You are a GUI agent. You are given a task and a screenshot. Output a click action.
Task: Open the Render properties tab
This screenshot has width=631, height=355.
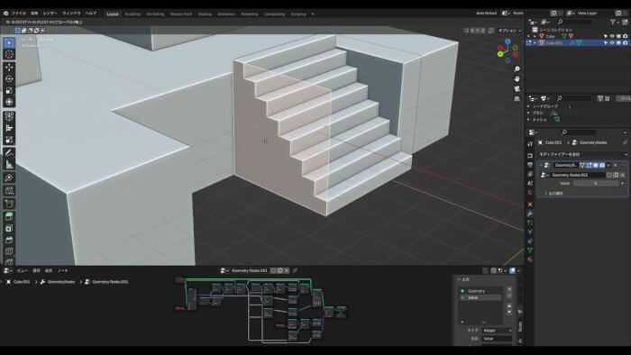click(x=530, y=156)
